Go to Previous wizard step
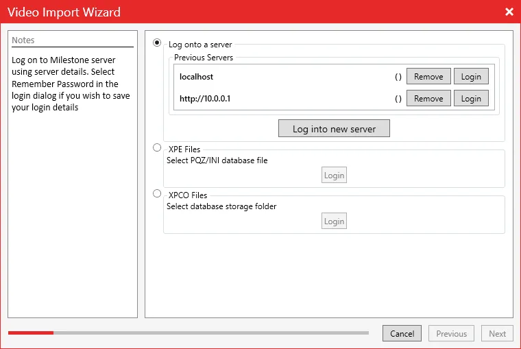Image resolution: width=521 pixels, height=349 pixels. pyautogui.click(x=451, y=333)
